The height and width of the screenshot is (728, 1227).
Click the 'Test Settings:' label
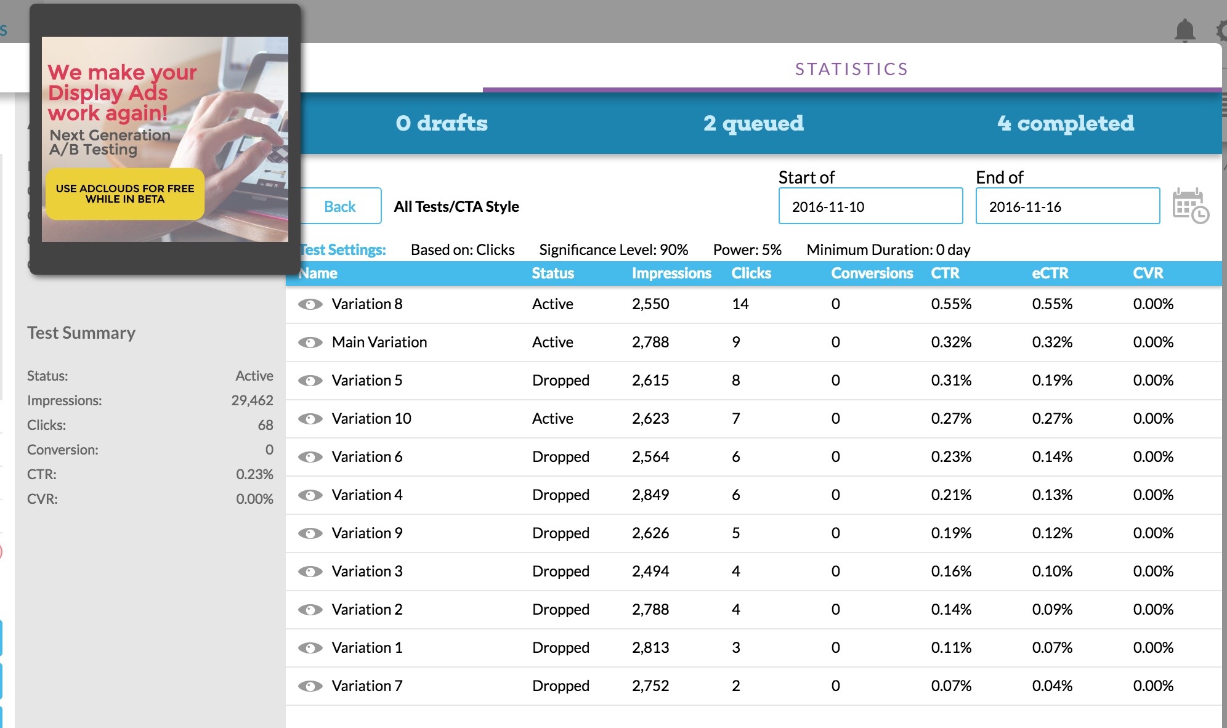(343, 250)
